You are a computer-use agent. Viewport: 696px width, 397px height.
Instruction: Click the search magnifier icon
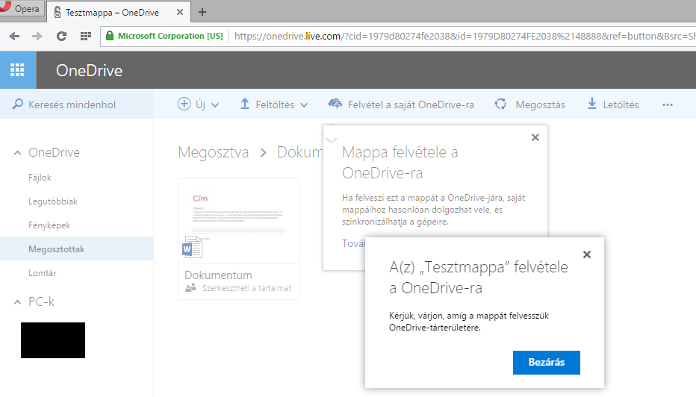click(17, 104)
